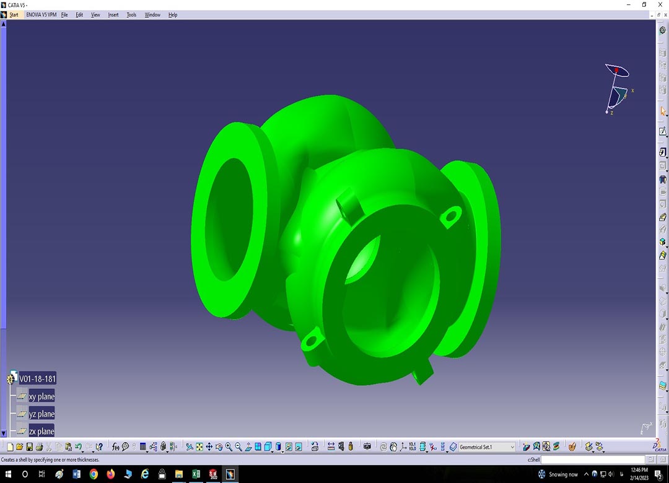Screen dimensions: 669x483
Task: Click the Capture camera icon
Action: pos(367,446)
